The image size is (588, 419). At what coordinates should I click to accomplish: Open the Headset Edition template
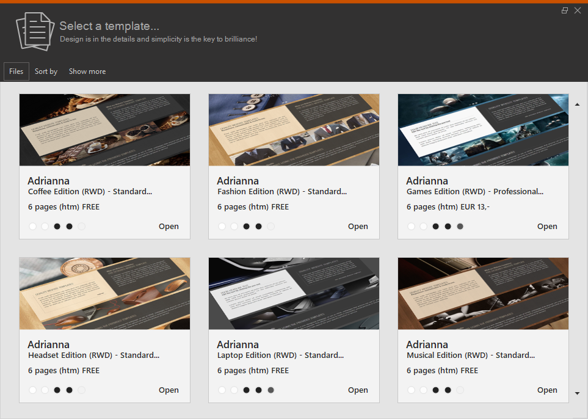[x=169, y=390]
